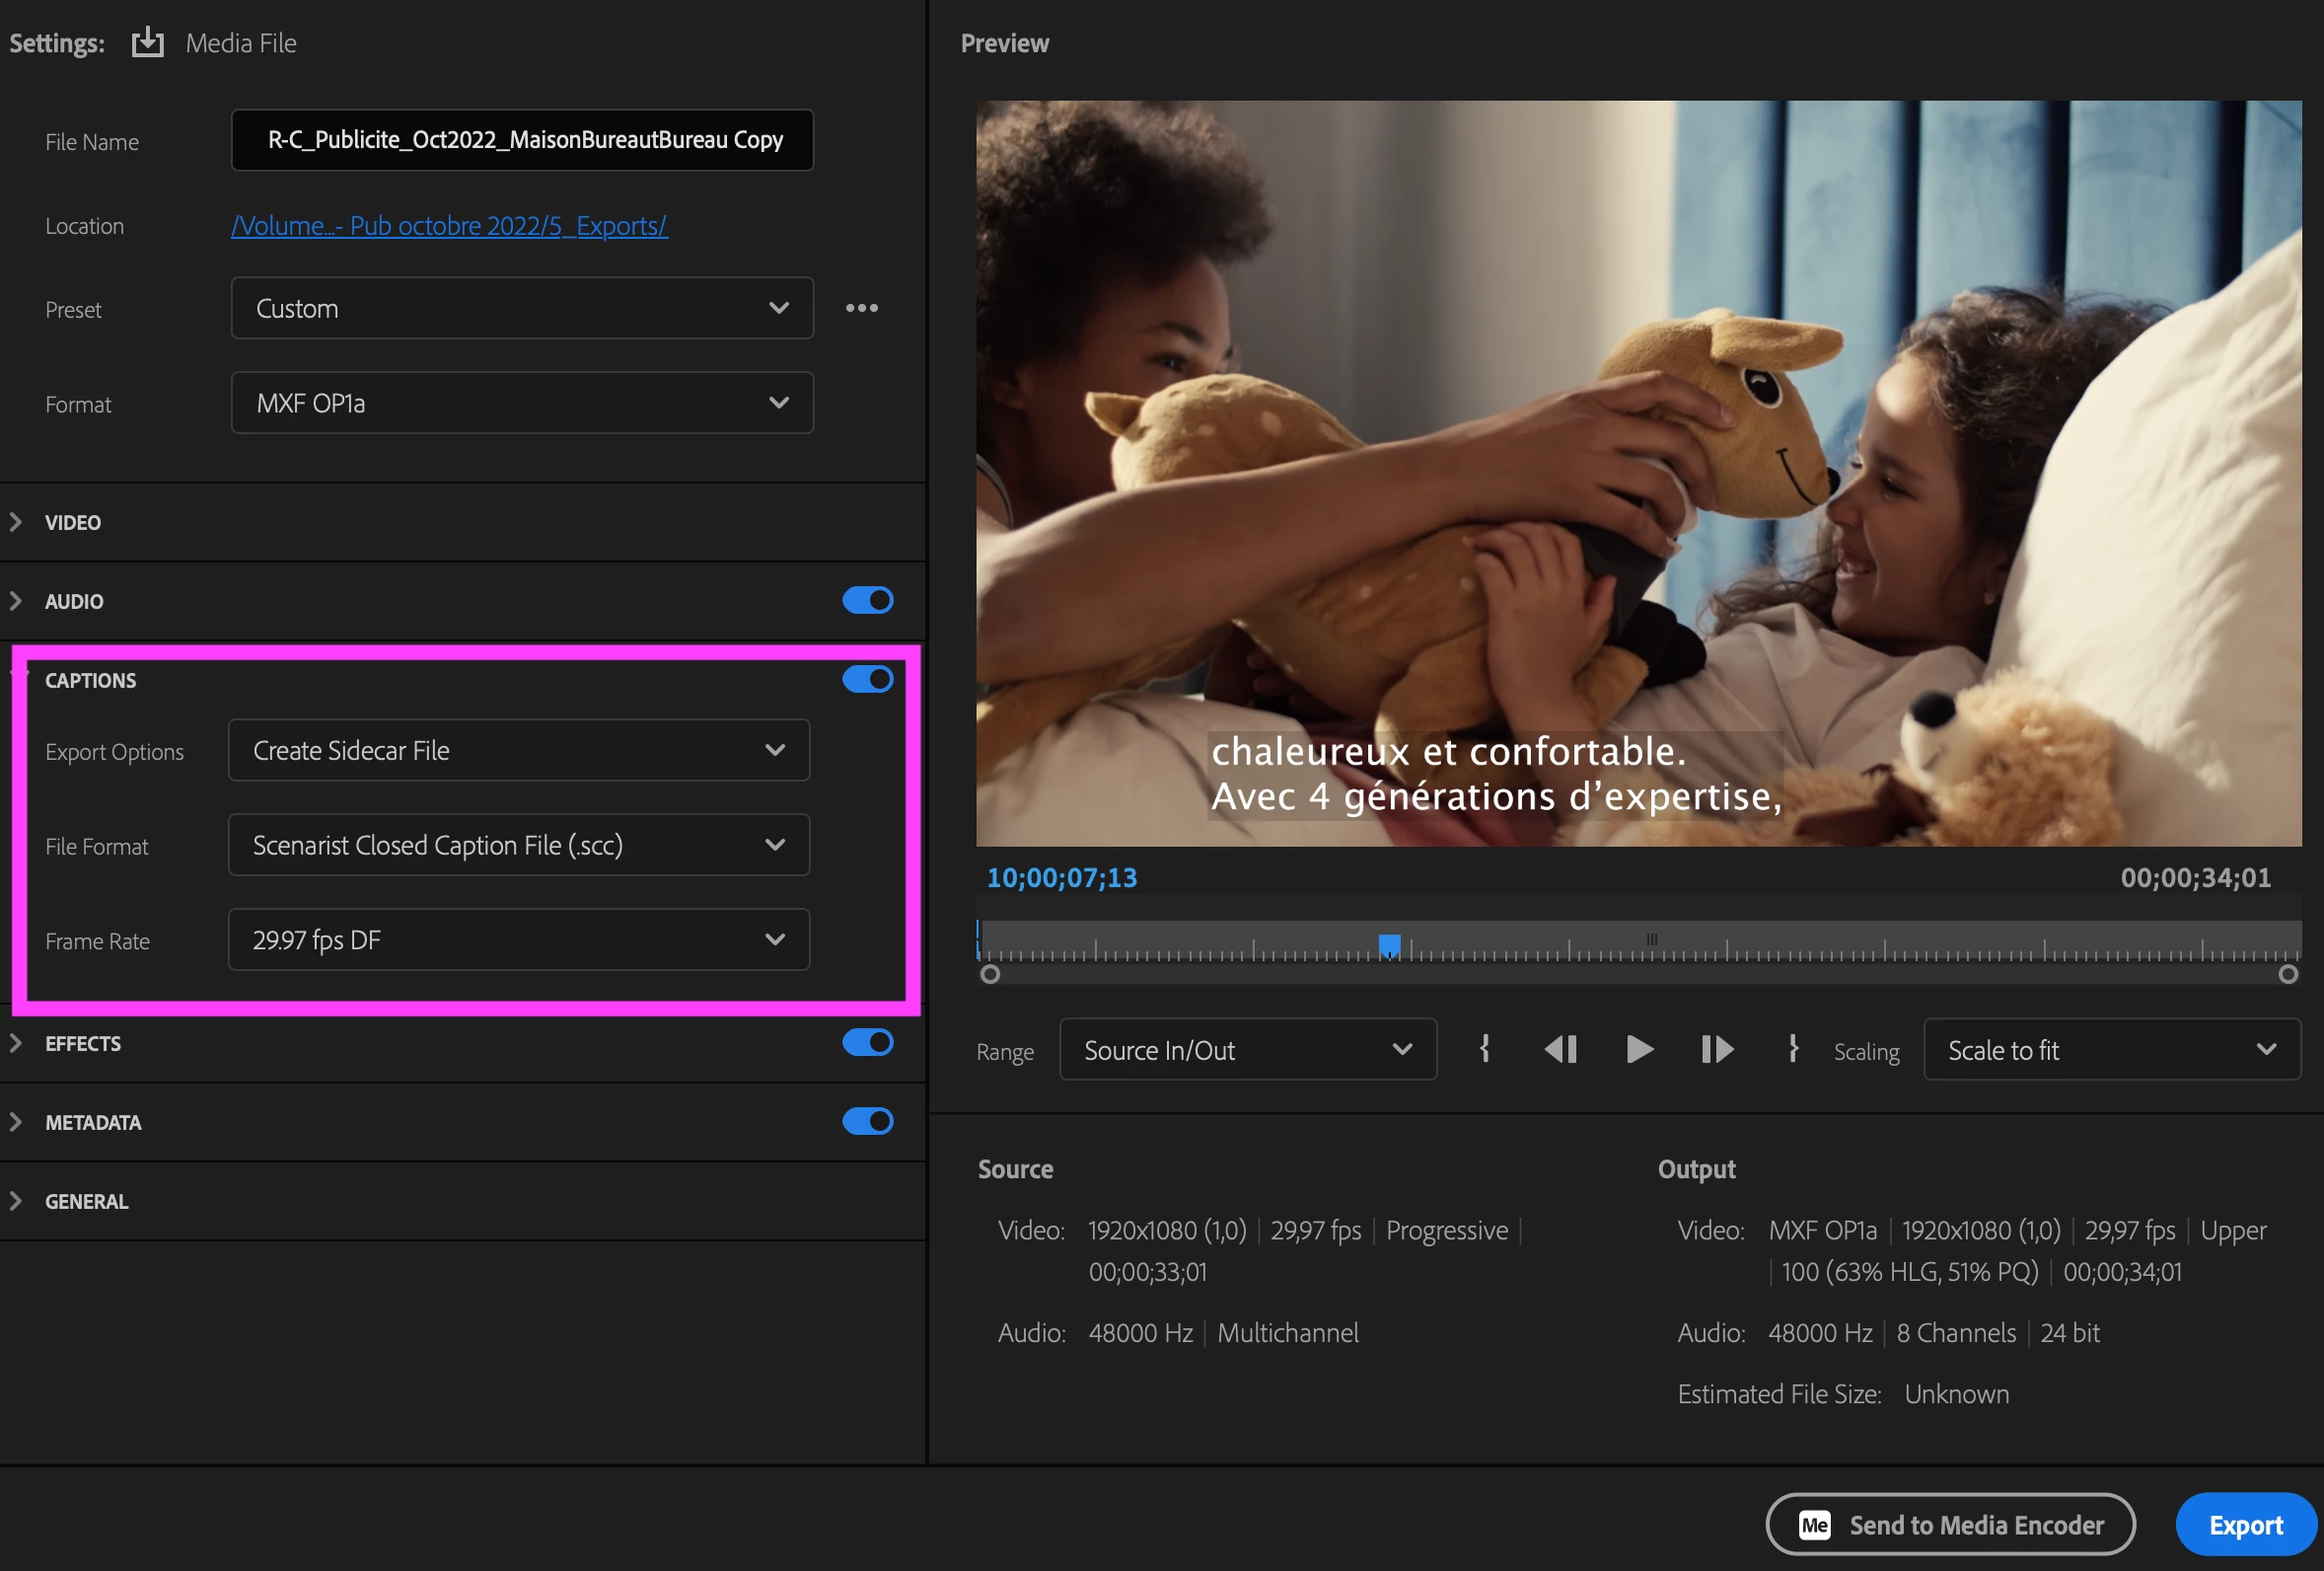Screen dimensions: 2324x1571
Task: Expand the General settings section
Action: click(86, 1202)
